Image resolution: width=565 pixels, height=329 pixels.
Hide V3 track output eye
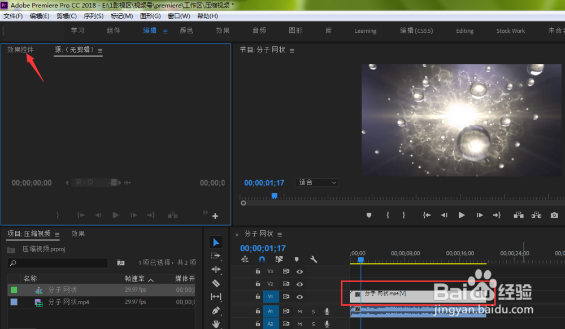tap(299, 271)
